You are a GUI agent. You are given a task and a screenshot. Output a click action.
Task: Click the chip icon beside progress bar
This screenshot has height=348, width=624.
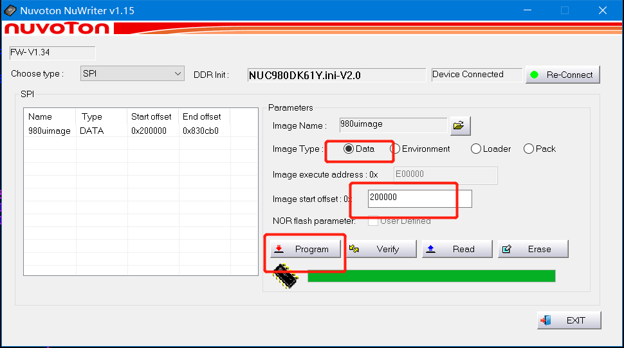pos(286,275)
